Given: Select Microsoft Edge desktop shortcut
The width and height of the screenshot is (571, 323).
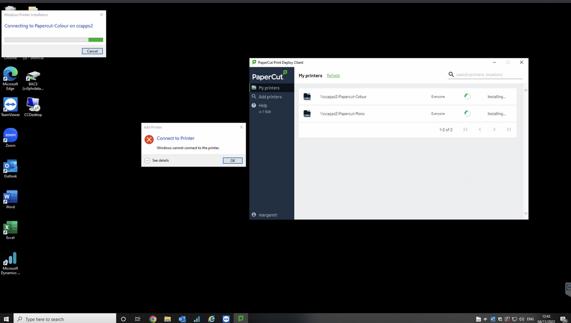Looking at the screenshot, I should (x=10, y=78).
